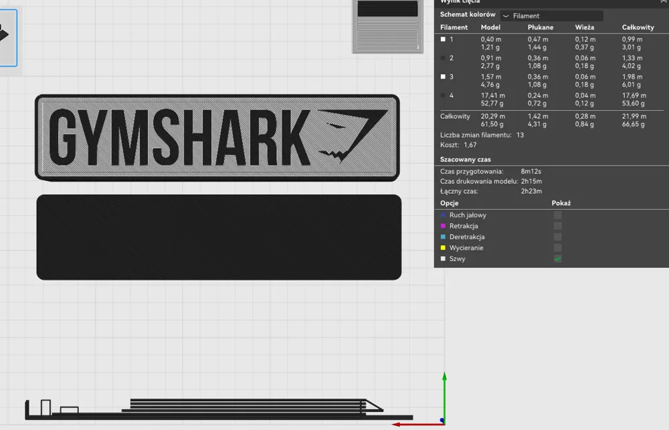Click the magenta Retrakcja legend icon
This screenshot has width=669, height=430.
[x=442, y=226]
